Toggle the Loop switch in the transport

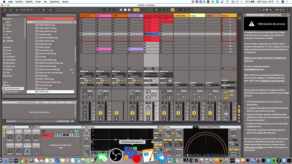point(173,10)
